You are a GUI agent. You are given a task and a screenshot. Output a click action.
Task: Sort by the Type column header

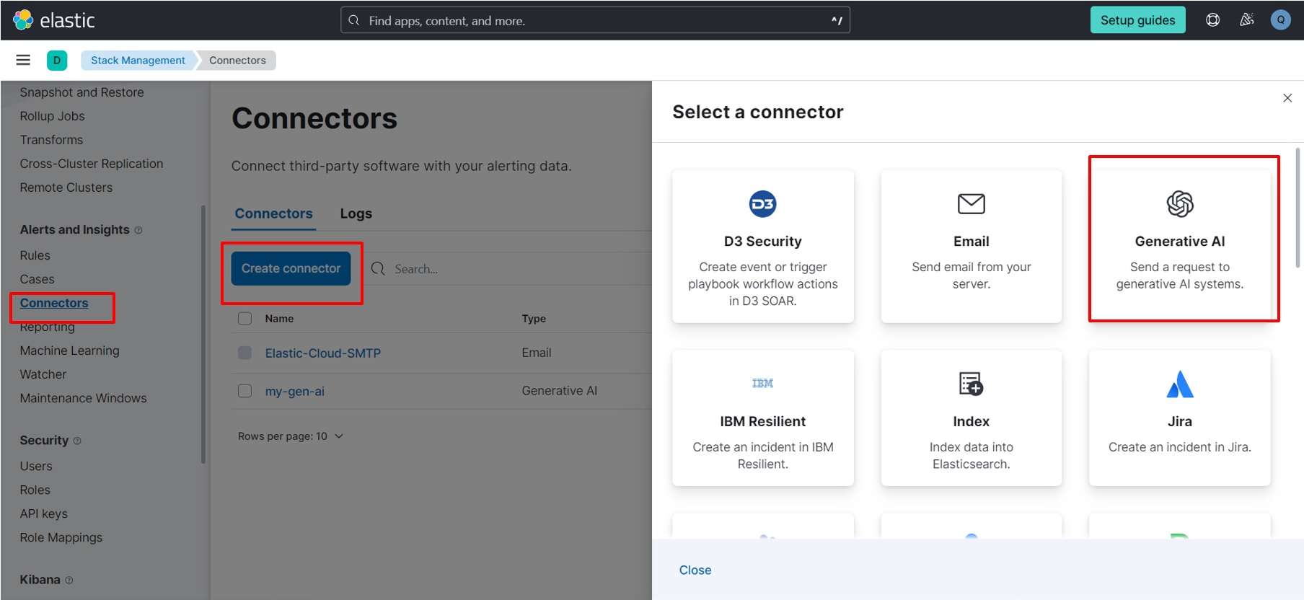point(534,319)
